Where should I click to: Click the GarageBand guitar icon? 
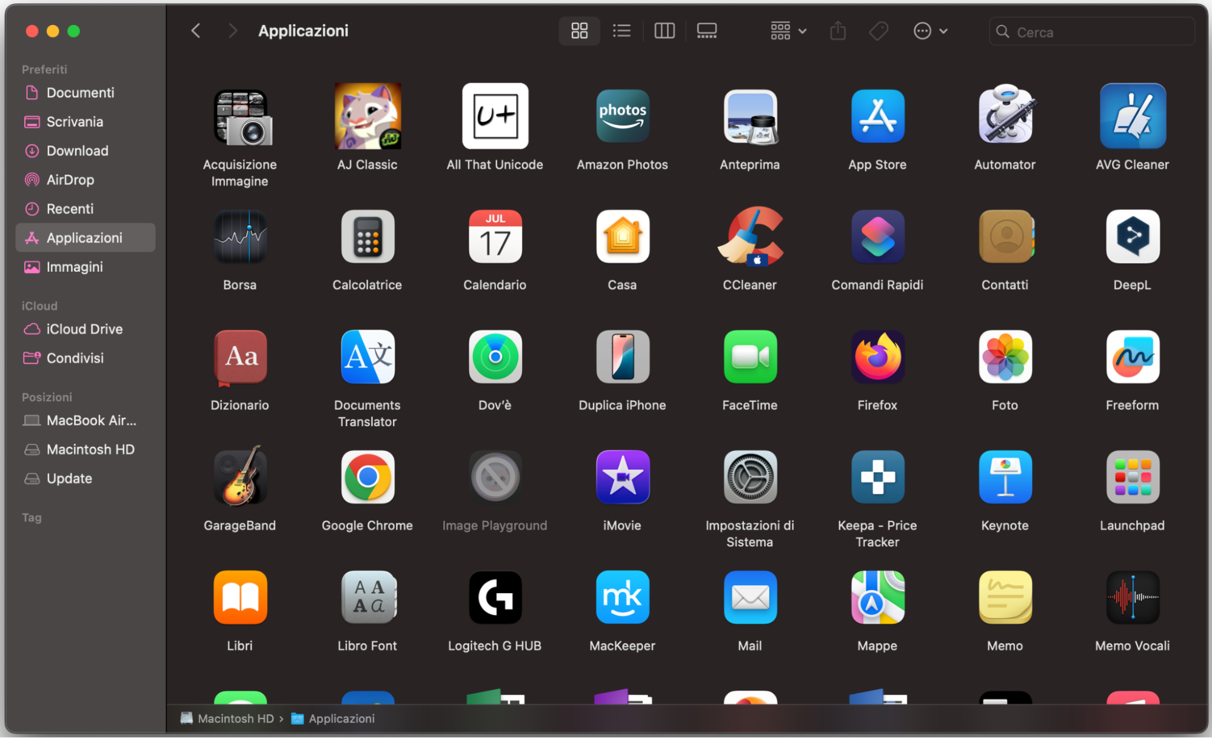pyautogui.click(x=239, y=477)
